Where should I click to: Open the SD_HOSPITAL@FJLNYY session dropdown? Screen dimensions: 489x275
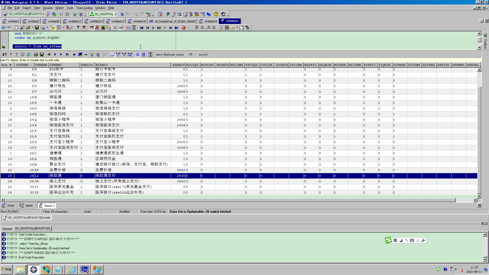[44, 14]
